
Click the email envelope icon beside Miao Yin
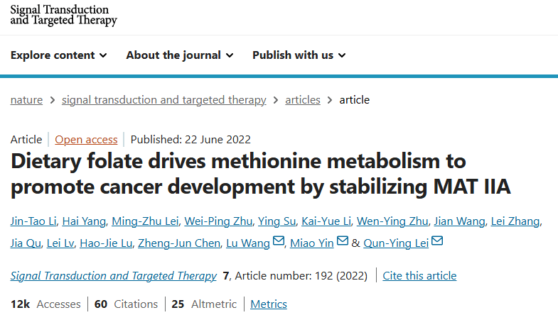click(342, 242)
